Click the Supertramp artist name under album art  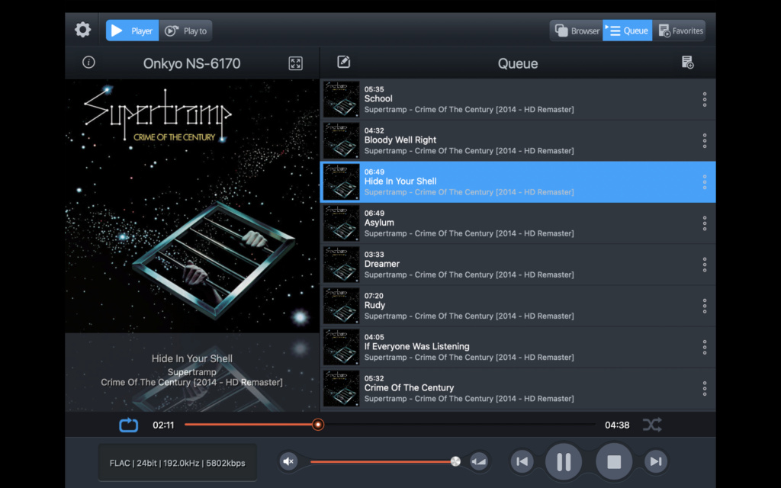pyautogui.click(x=191, y=372)
